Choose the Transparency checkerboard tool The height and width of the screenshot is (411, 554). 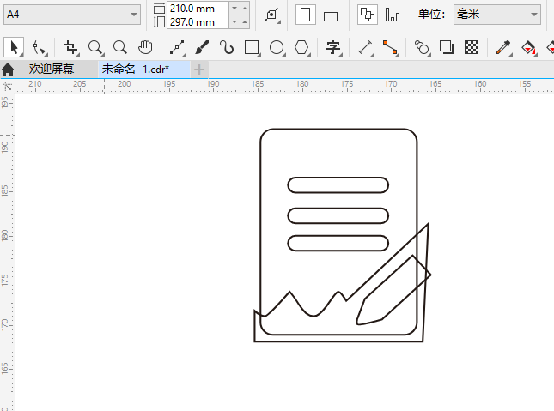[x=472, y=48]
